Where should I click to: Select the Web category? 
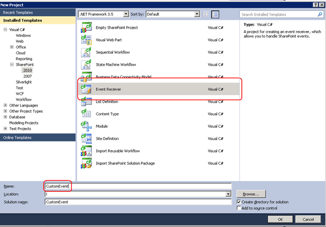20,41
